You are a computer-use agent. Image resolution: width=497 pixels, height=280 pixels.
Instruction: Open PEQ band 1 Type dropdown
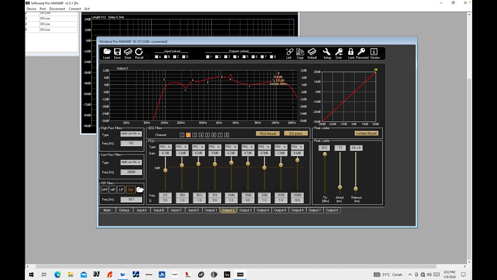point(165,147)
